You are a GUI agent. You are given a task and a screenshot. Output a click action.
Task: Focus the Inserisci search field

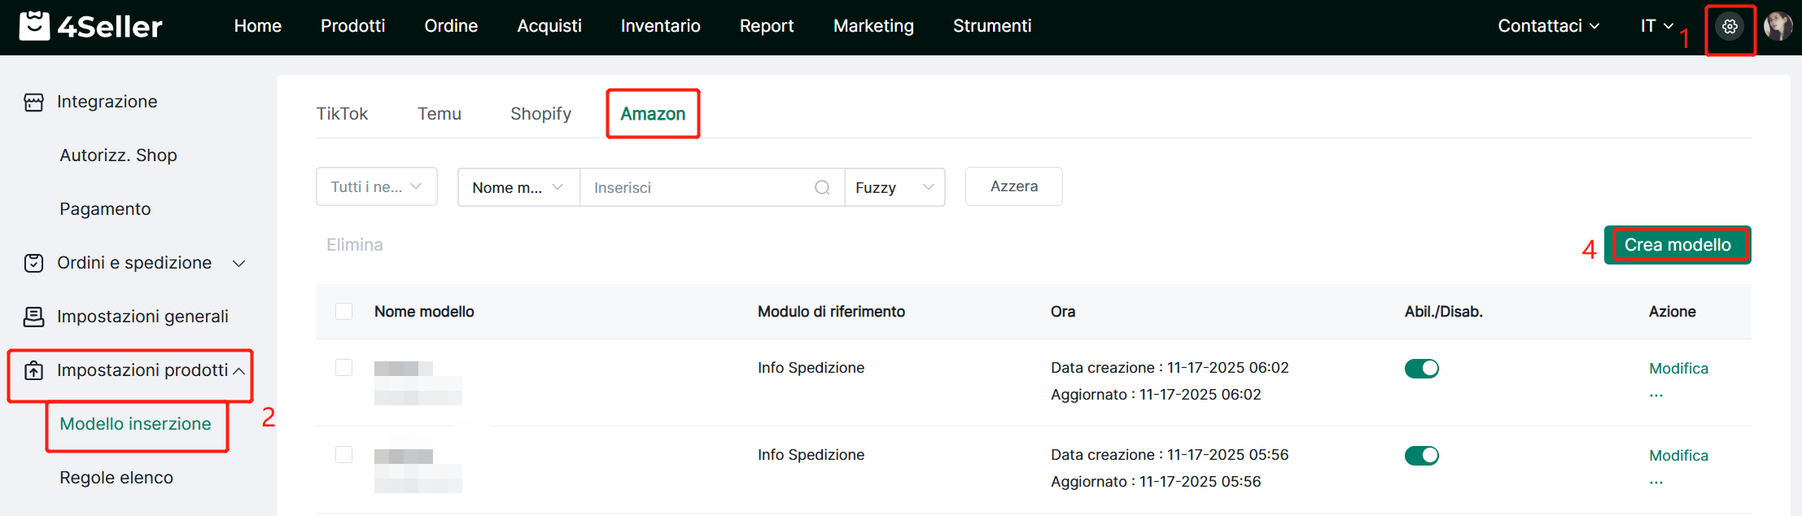tap(696, 188)
